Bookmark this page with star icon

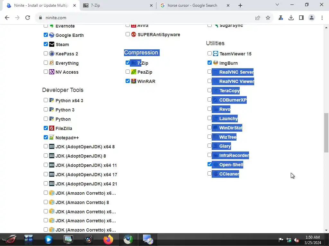268,18
